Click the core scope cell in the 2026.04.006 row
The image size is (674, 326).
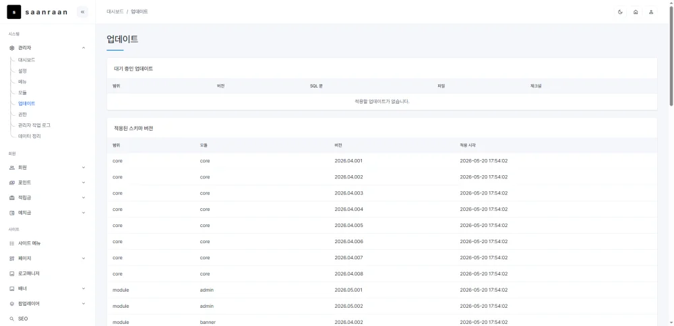[117, 242]
